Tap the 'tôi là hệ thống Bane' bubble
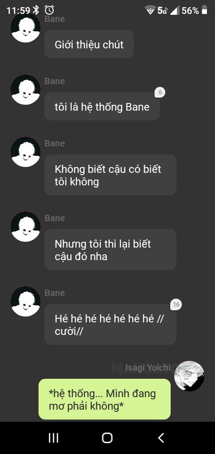 click(102, 107)
